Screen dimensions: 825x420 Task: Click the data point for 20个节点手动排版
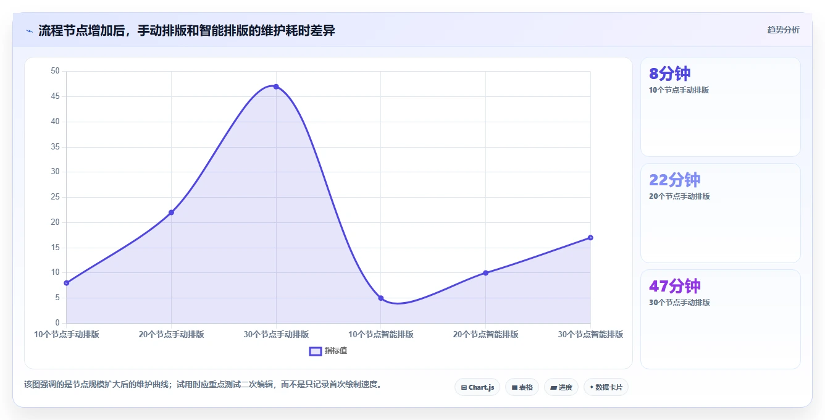click(x=171, y=212)
